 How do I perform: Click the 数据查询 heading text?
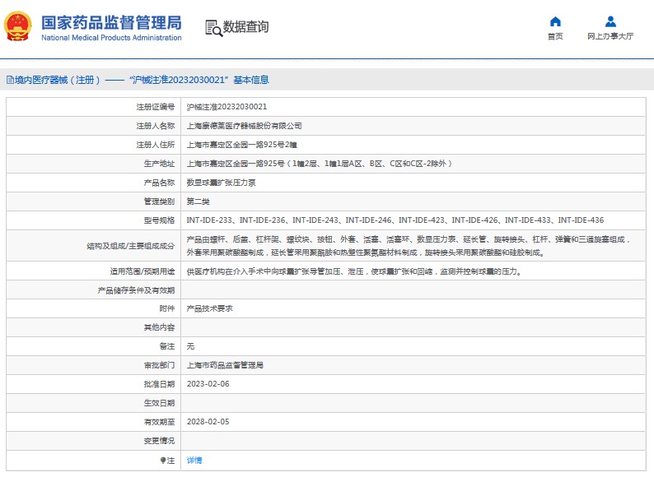click(x=245, y=27)
